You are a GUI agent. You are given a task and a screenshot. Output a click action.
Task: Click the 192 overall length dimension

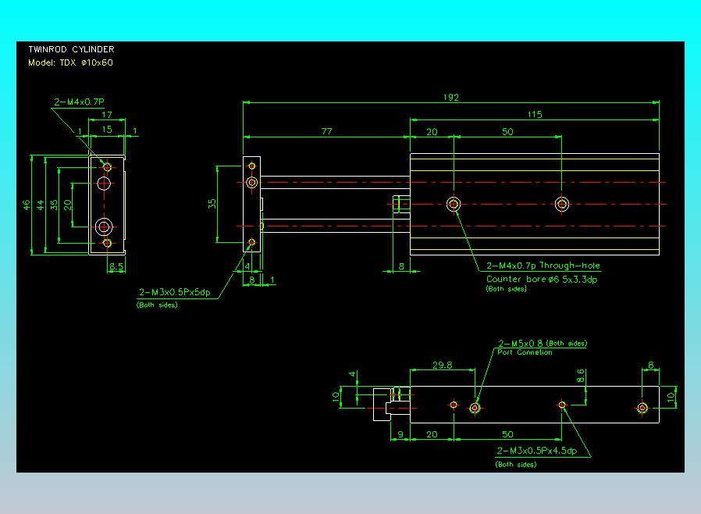tap(451, 98)
